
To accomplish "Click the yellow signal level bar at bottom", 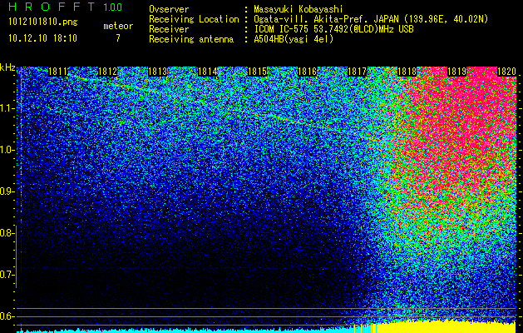I will point(446,327).
